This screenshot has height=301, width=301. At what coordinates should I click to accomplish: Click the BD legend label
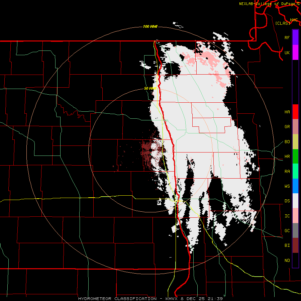pyautogui.click(x=287, y=142)
